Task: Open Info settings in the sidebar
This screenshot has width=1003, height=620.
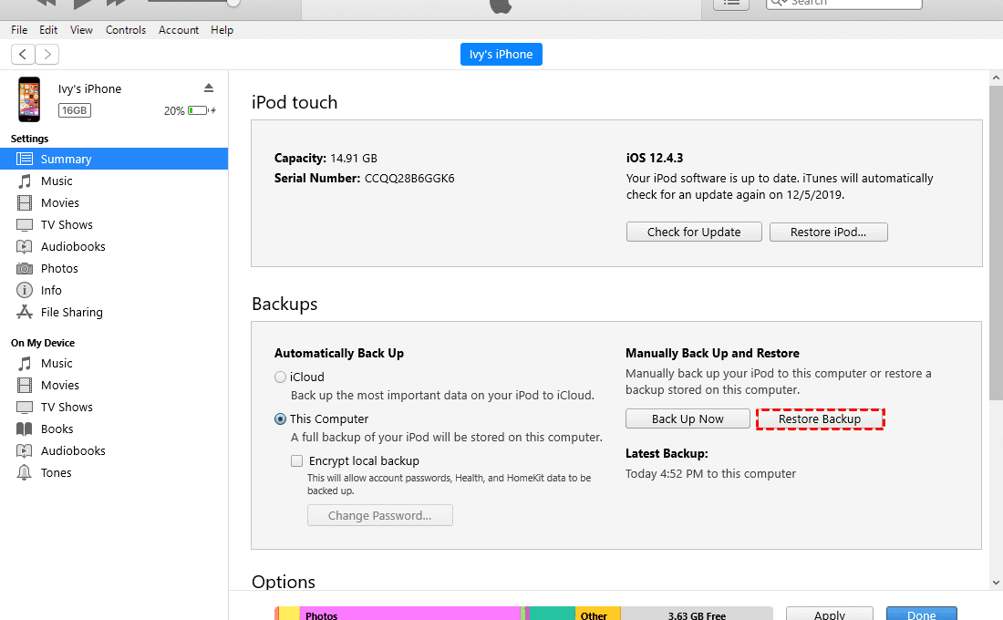Action: pos(51,290)
